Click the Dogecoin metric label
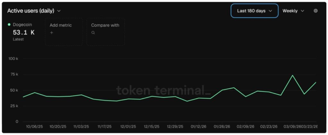This screenshot has height=135, width=328. pyautogui.click(x=22, y=25)
